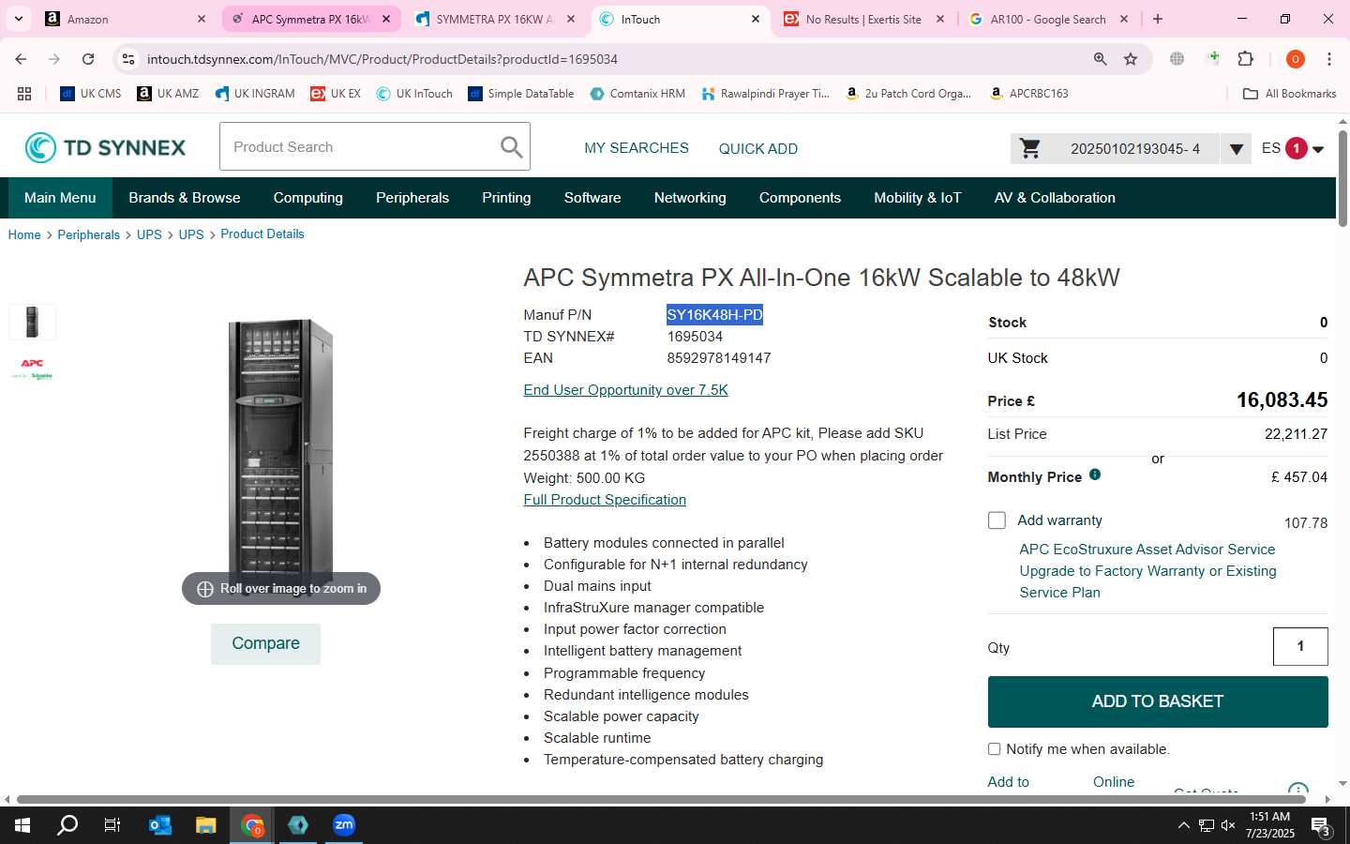Open Brands & Browse menu
This screenshot has width=1350, height=844.
pos(185,198)
